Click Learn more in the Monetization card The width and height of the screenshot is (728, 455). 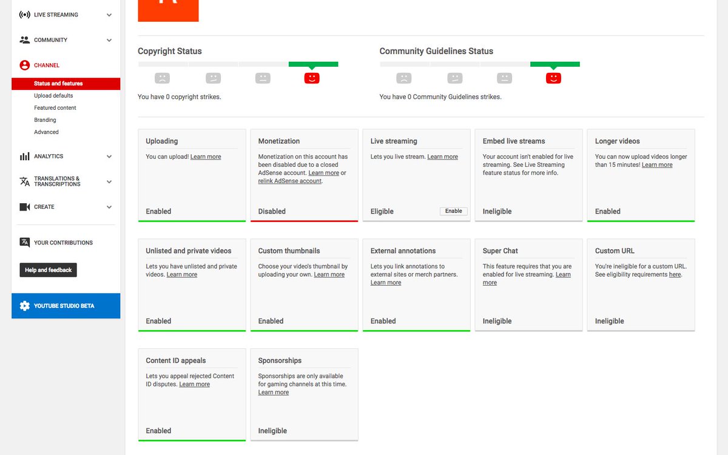tap(323, 173)
